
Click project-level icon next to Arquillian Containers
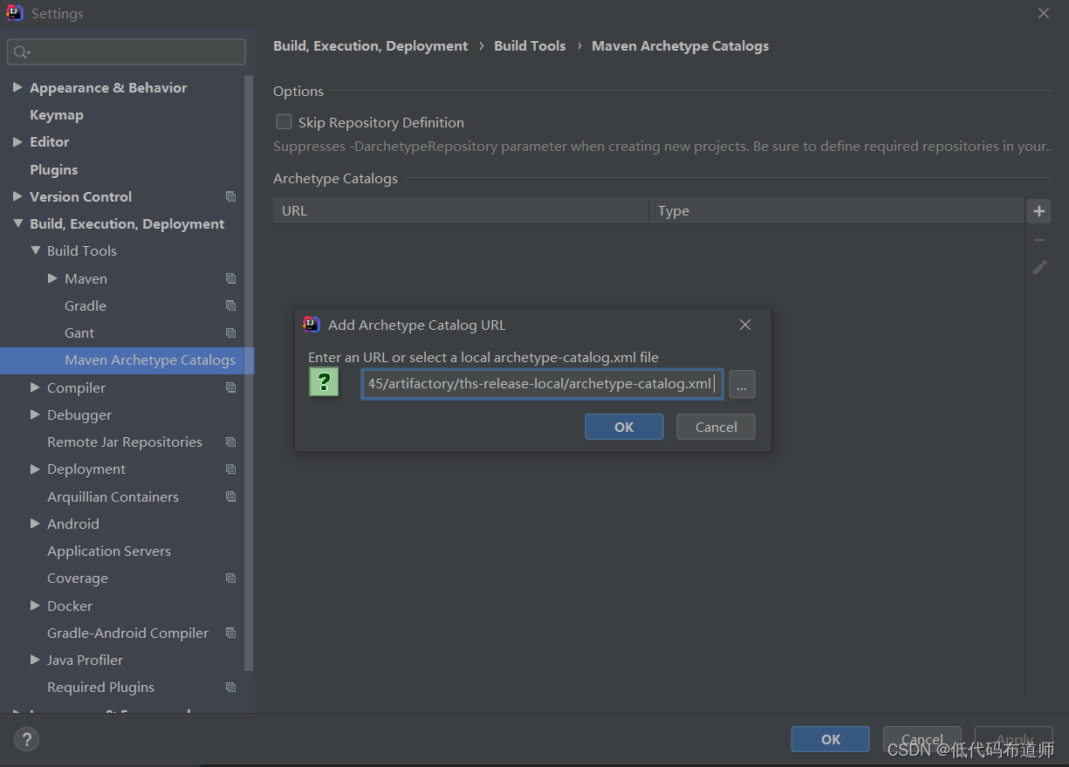(230, 496)
